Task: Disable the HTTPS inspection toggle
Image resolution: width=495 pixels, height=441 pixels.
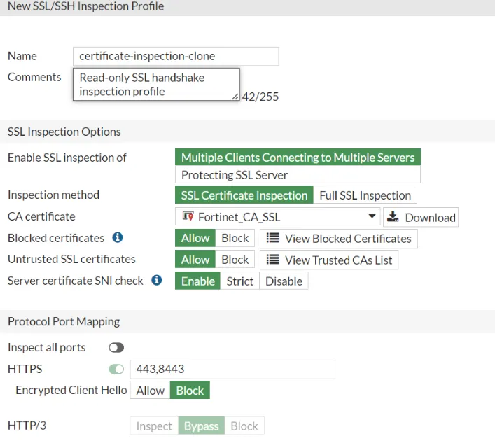Action: pyautogui.click(x=116, y=369)
